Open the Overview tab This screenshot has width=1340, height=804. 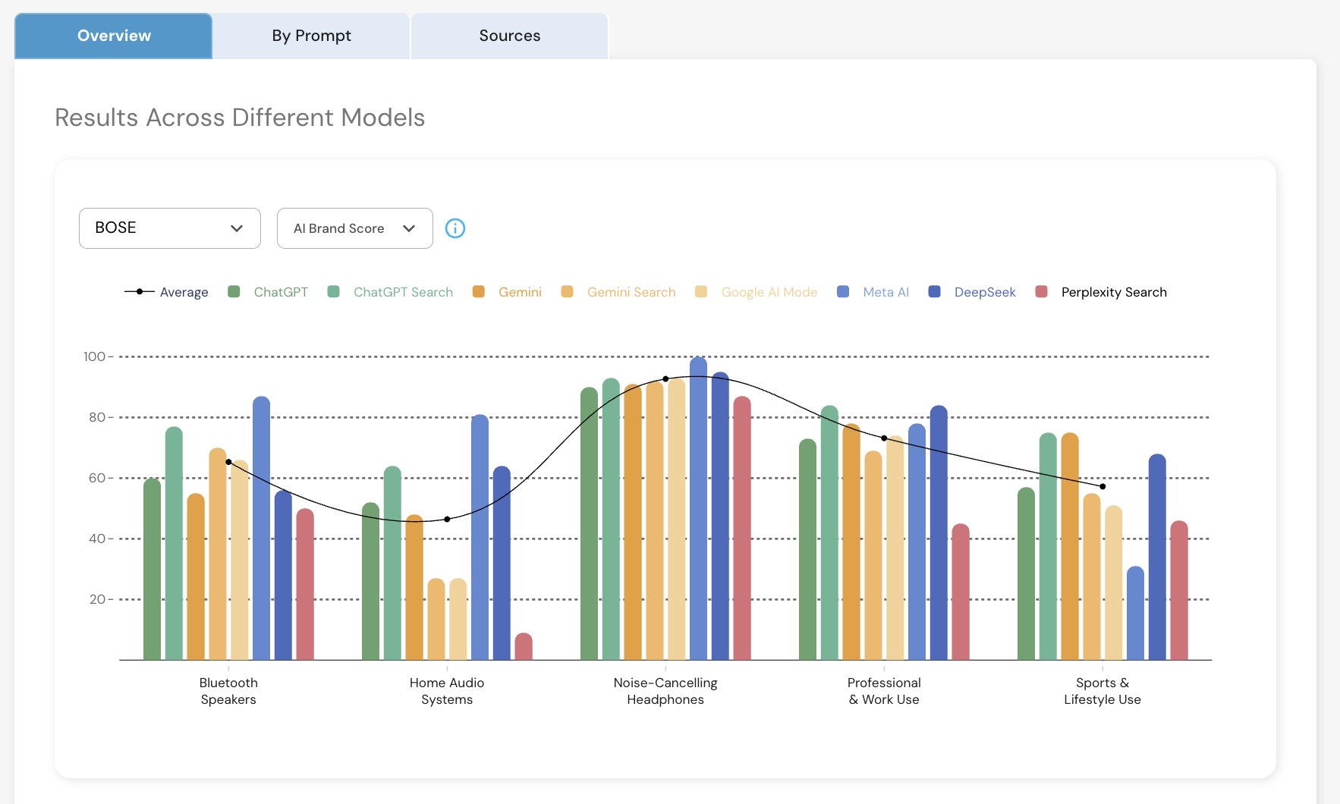coord(113,36)
